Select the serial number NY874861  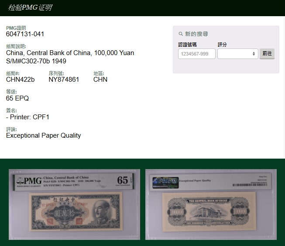pos(64,80)
